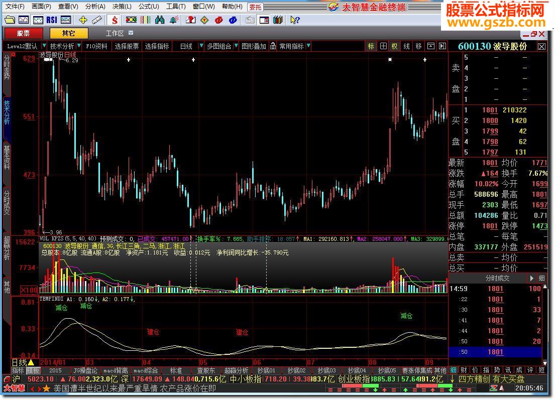The image size is (555, 400).
Task: Toggle the 细 detail button beside 分时成交
Action: (x=541, y=278)
